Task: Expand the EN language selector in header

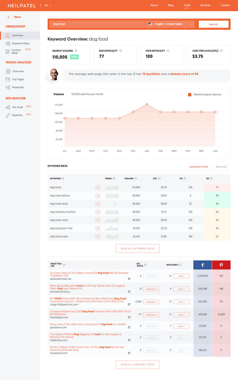Action: pyautogui.click(x=48, y=5)
